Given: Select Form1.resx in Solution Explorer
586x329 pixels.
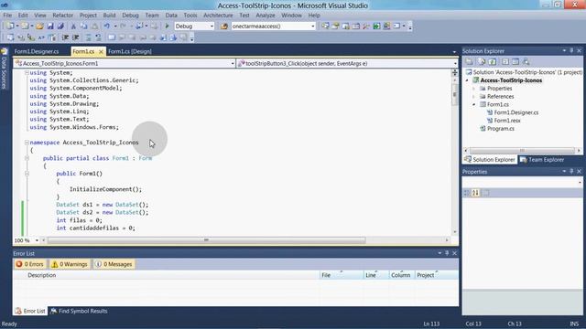Looking at the screenshot, I should pyautogui.click(x=506, y=121).
